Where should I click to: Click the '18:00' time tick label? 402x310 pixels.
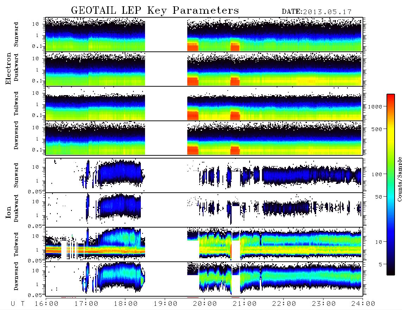click(125, 304)
